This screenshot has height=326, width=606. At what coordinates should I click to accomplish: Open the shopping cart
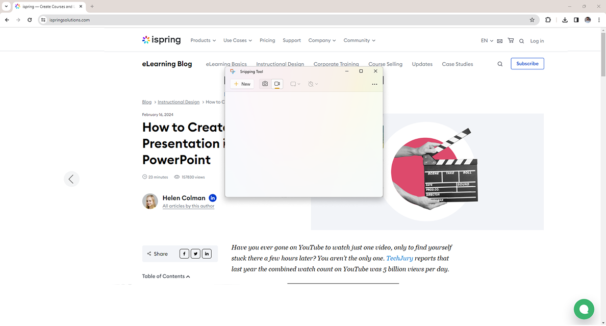[x=511, y=40]
